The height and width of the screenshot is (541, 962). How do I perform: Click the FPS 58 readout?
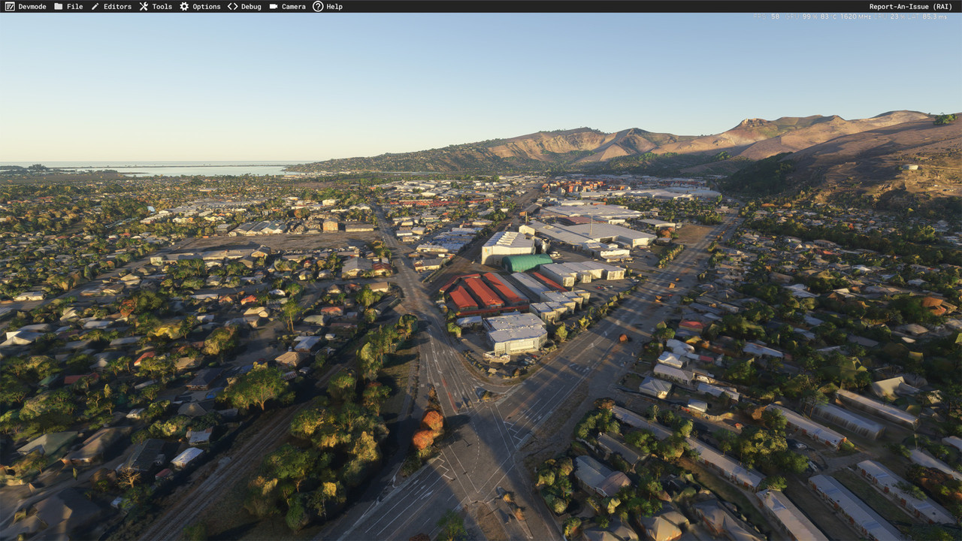pyautogui.click(x=767, y=17)
